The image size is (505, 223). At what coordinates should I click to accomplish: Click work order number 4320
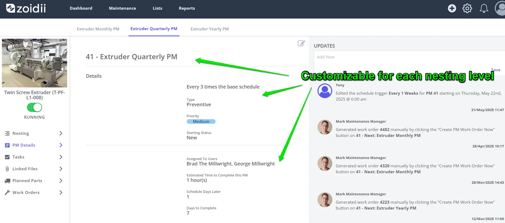coord(385,166)
